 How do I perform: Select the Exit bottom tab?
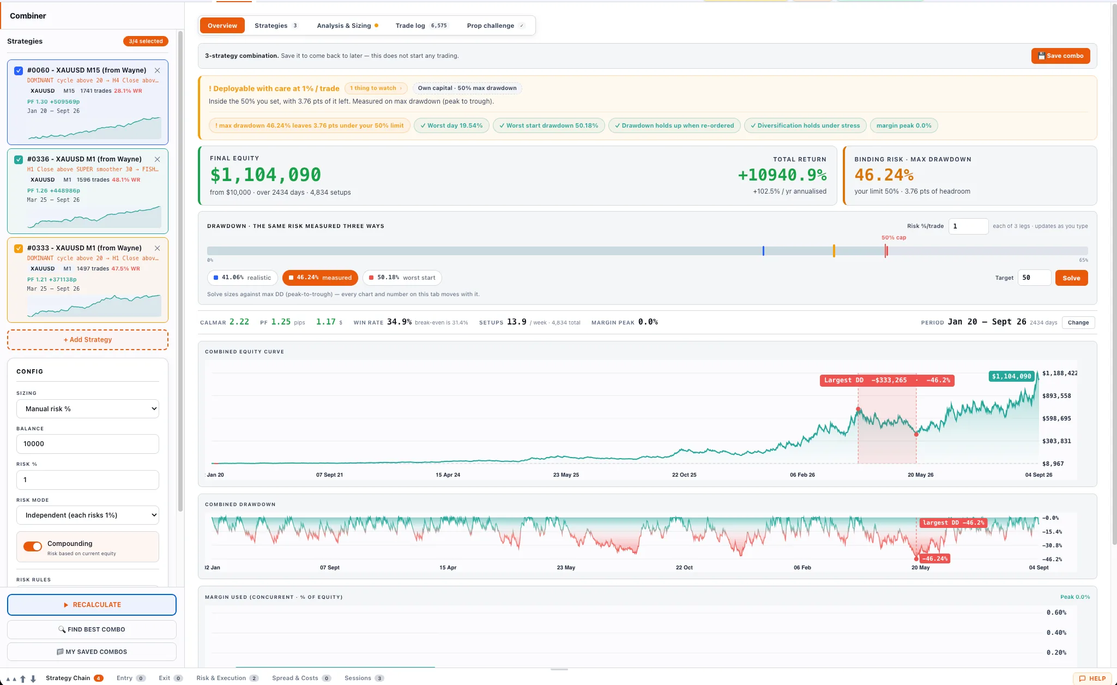pos(171,678)
